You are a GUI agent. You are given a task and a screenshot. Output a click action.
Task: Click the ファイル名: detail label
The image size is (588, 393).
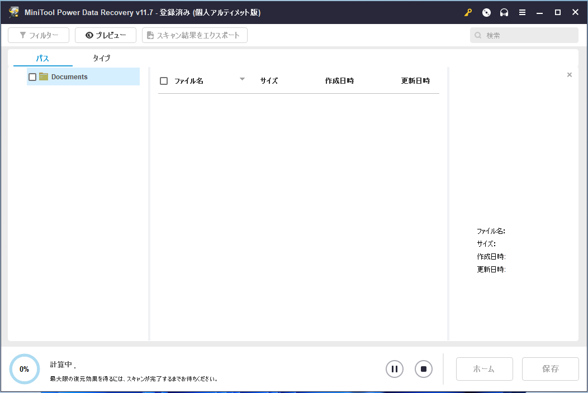coord(491,231)
